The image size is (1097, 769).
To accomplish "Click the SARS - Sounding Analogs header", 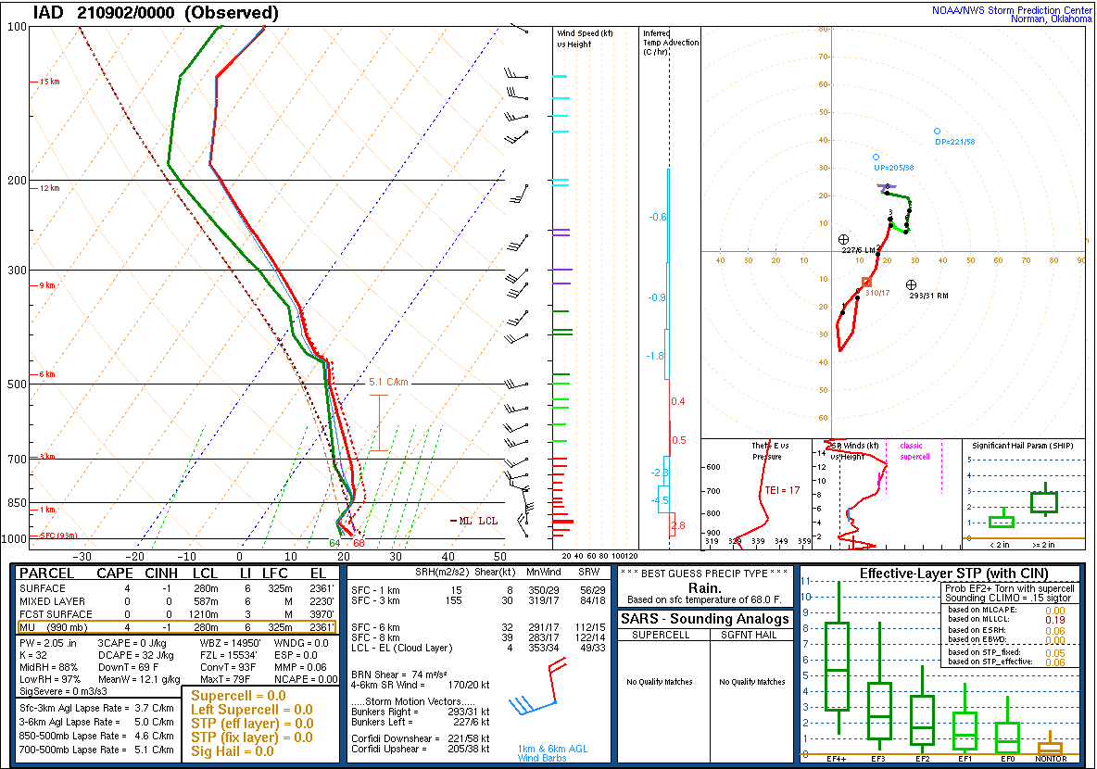I will click(704, 619).
